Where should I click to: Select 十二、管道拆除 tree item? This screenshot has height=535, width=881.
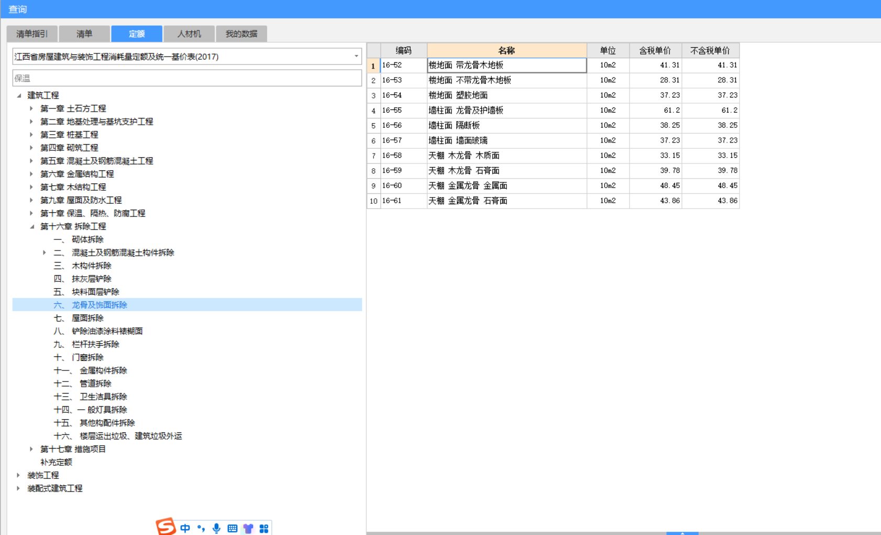pyautogui.click(x=82, y=384)
